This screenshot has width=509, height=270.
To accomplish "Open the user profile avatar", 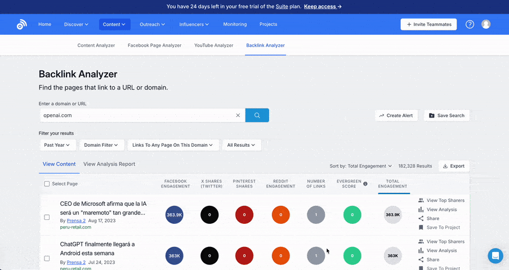I will [486, 24].
